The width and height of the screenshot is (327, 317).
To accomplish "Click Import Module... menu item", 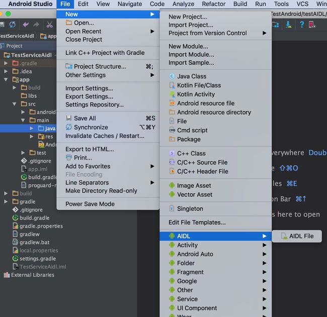I will 216,54.
